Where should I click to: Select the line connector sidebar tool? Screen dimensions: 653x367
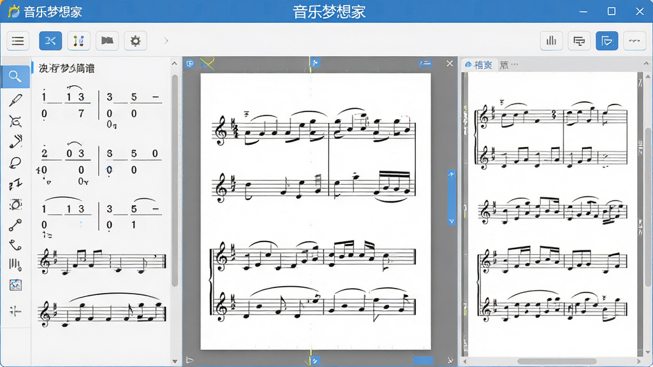15,225
